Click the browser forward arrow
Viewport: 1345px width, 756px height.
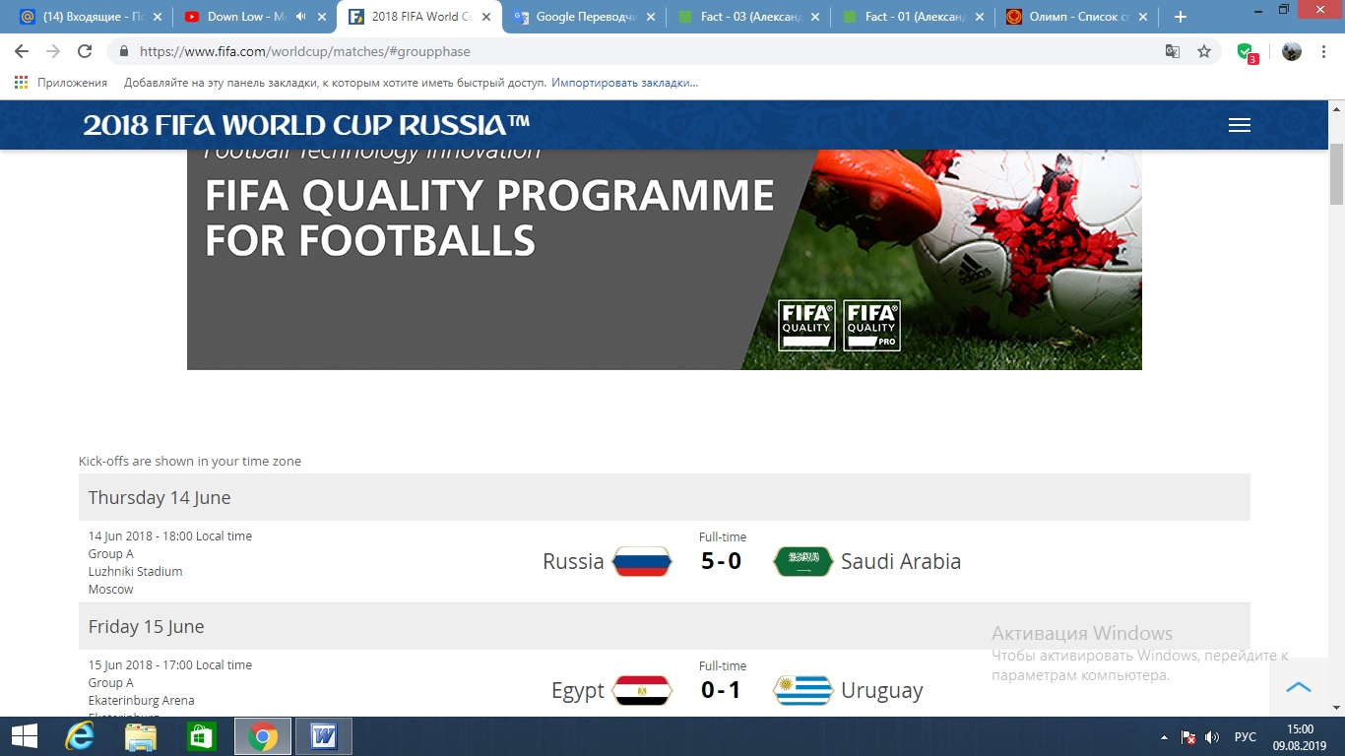[x=53, y=51]
